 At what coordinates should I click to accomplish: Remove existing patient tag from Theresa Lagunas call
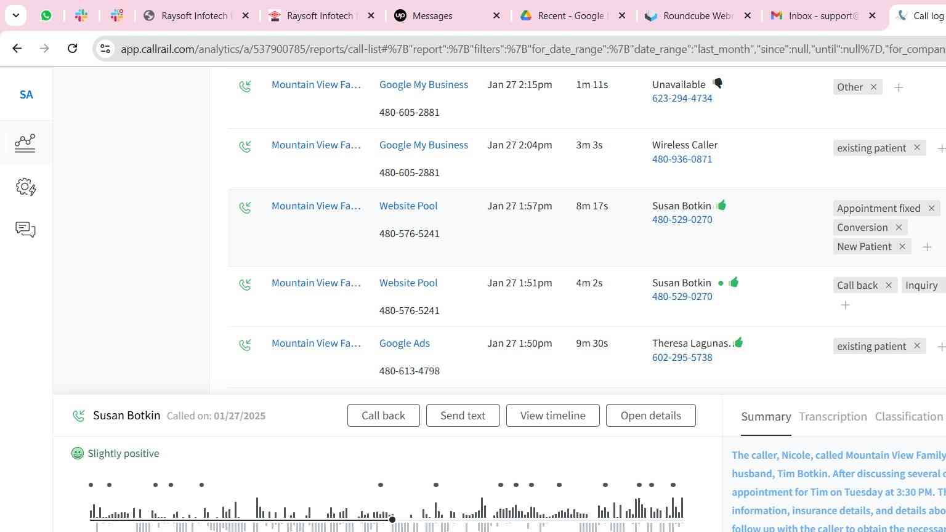(x=917, y=346)
